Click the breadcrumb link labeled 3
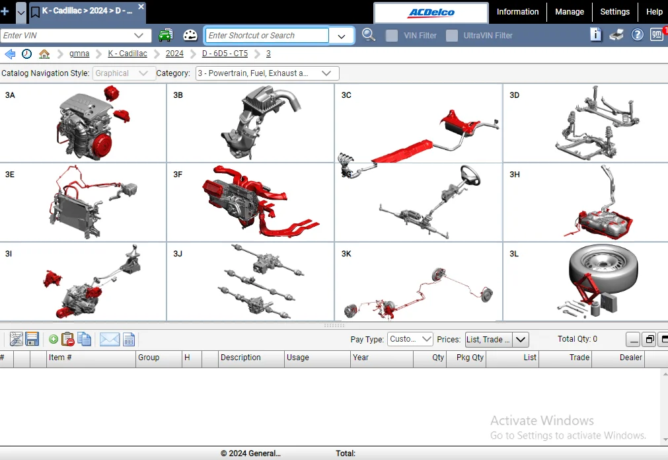The image size is (668, 460). [268, 54]
